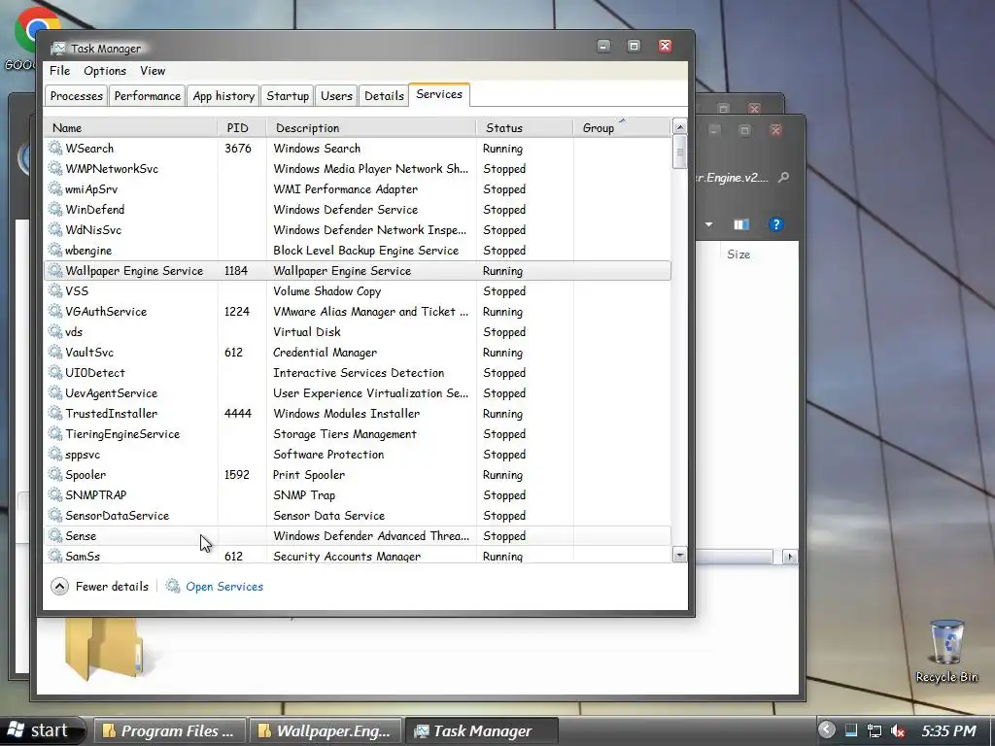Click the preview pane icon in Explorer window
The width and height of the screenshot is (995, 746).
coord(741,224)
